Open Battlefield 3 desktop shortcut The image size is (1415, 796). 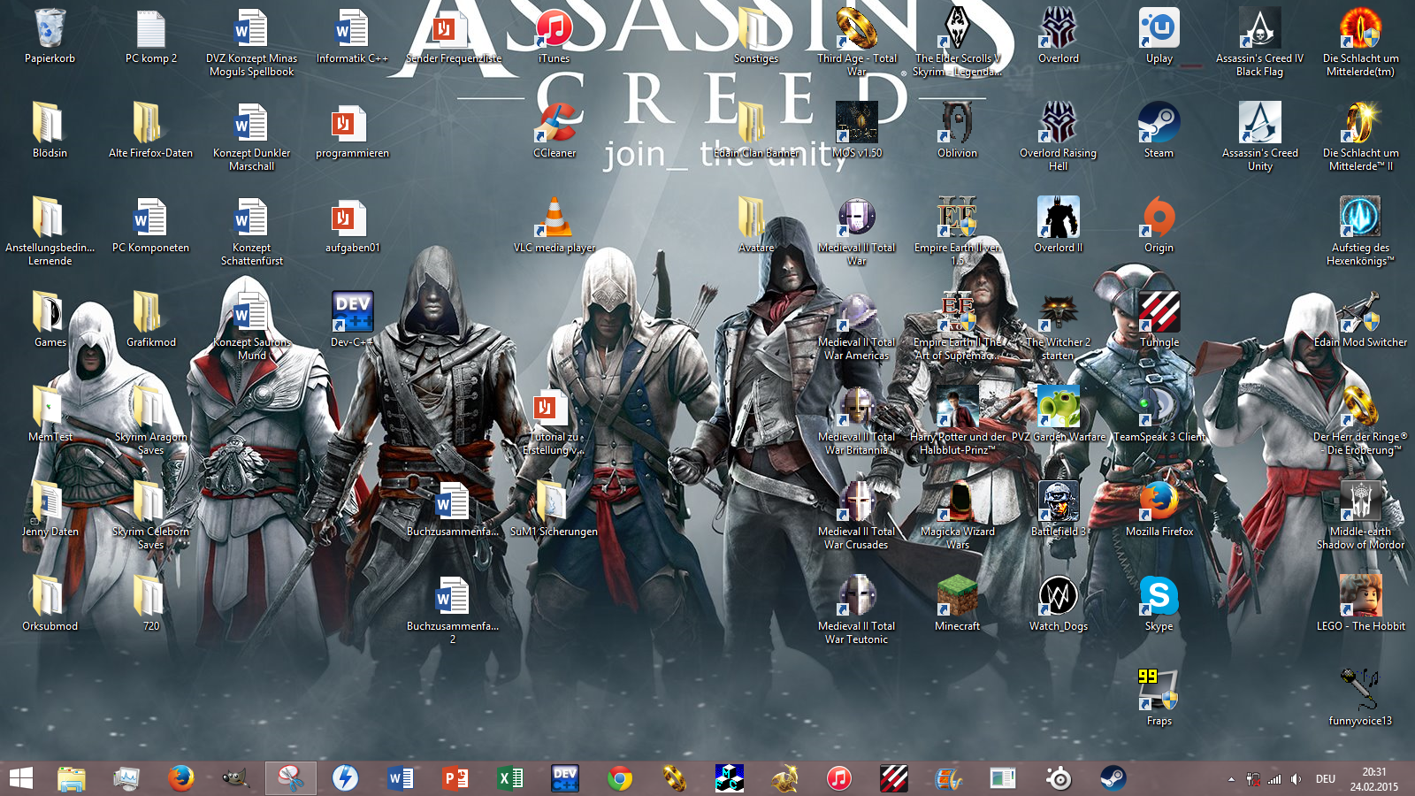(1058, 501)
